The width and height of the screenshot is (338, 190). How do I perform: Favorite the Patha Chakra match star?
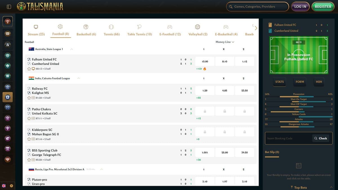29,119
